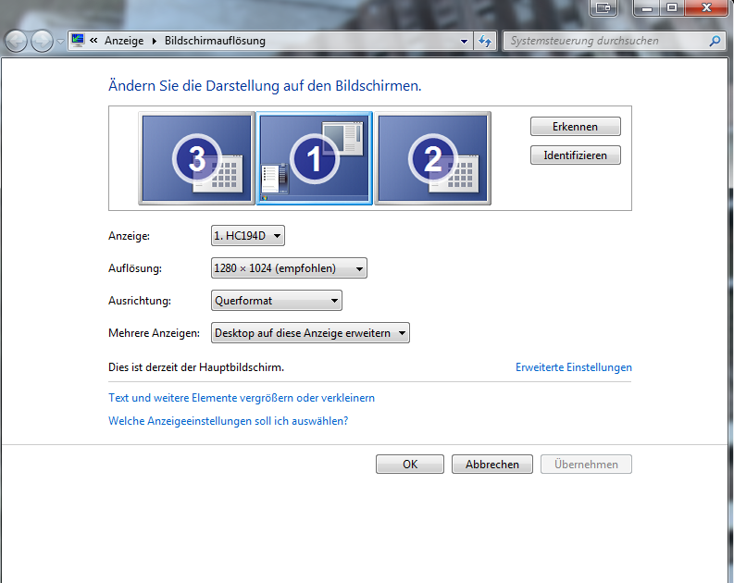Click the Identifizieren button
The image size is (734, 583).
576,155
